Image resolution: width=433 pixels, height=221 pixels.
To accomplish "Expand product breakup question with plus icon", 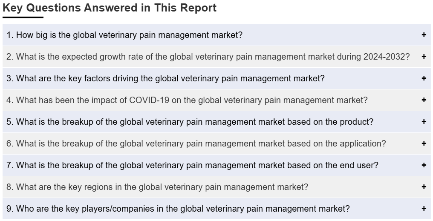I will tap(424, 122).
